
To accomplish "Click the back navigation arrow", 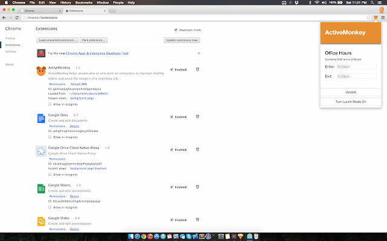I will [x=4, y=17].
